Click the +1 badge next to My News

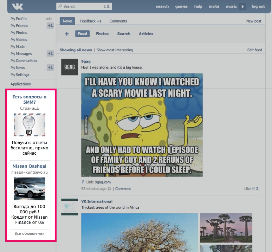point(50,67)
